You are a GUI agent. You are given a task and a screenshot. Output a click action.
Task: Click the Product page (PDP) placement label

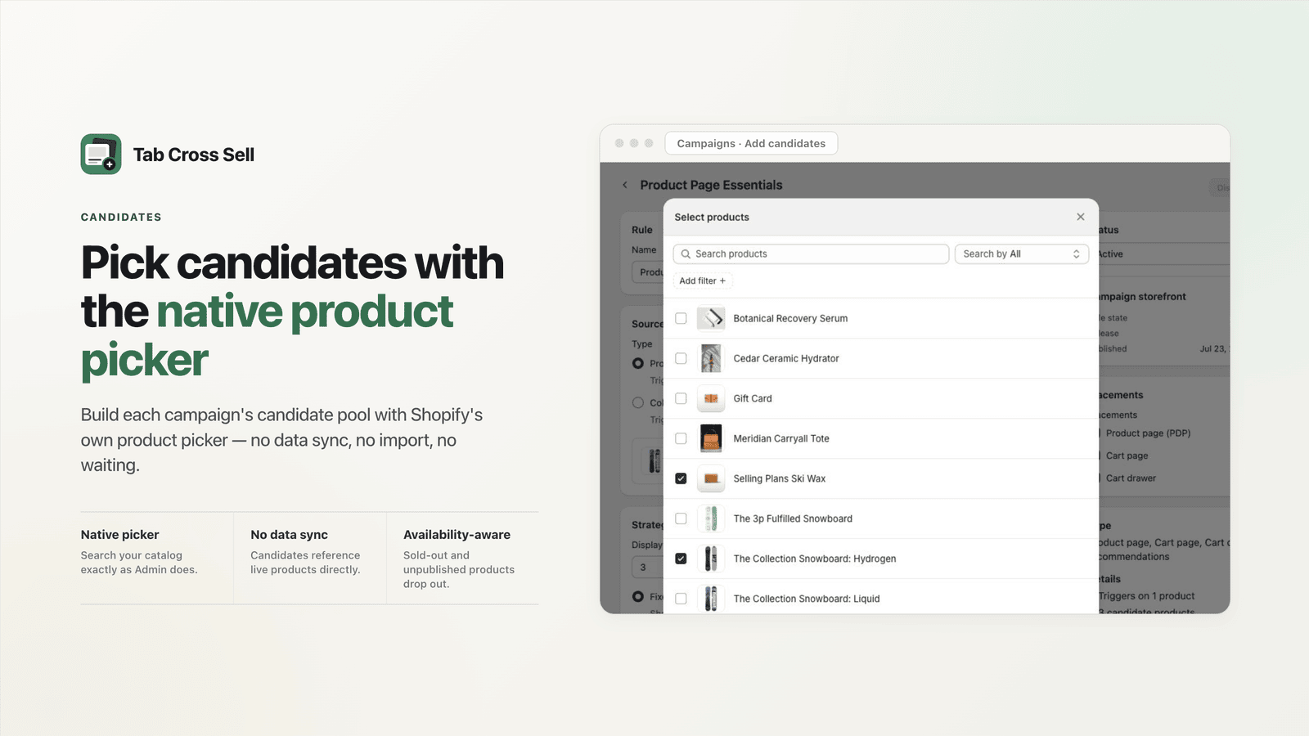[1148, 433]
